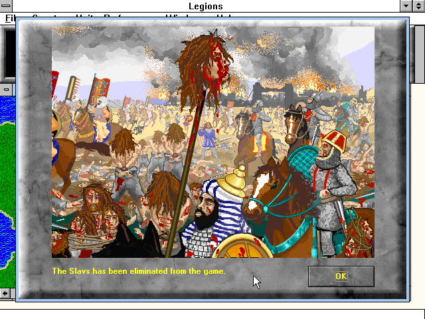
Task: Click the game map behind the dialog
Action: pos(7,191)
